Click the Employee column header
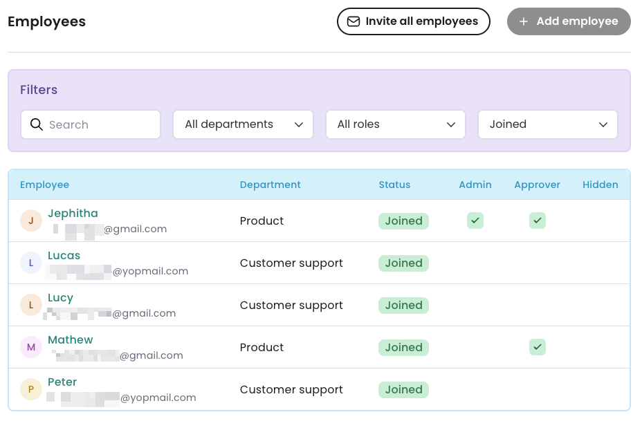This screenshot has width=642, height=421. click(x=44, y=185)
